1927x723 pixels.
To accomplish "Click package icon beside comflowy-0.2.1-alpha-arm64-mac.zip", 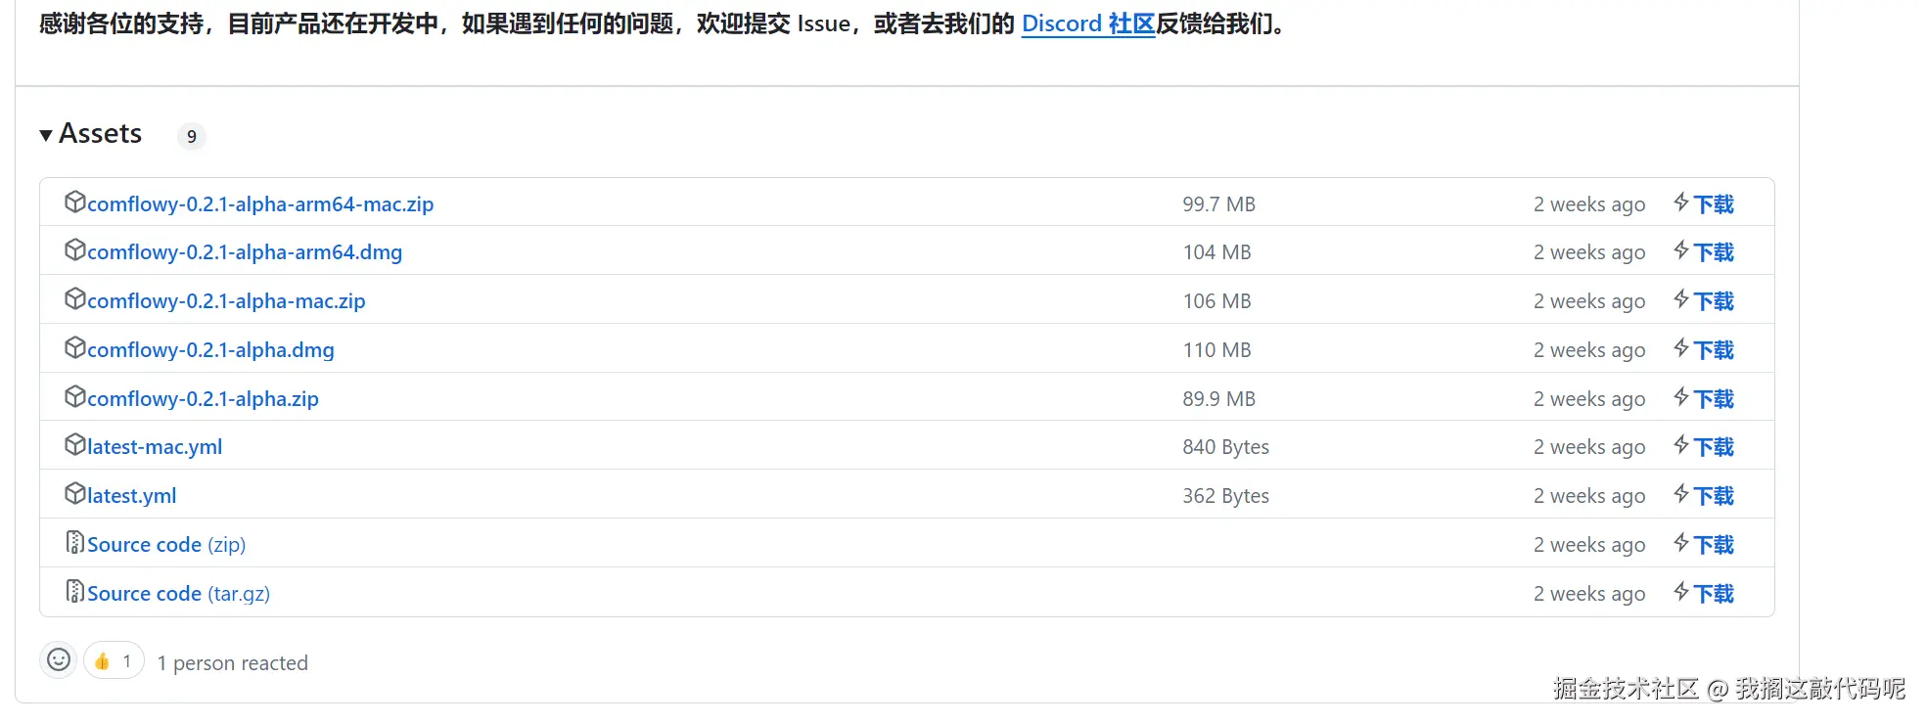I will pos(75,202).
